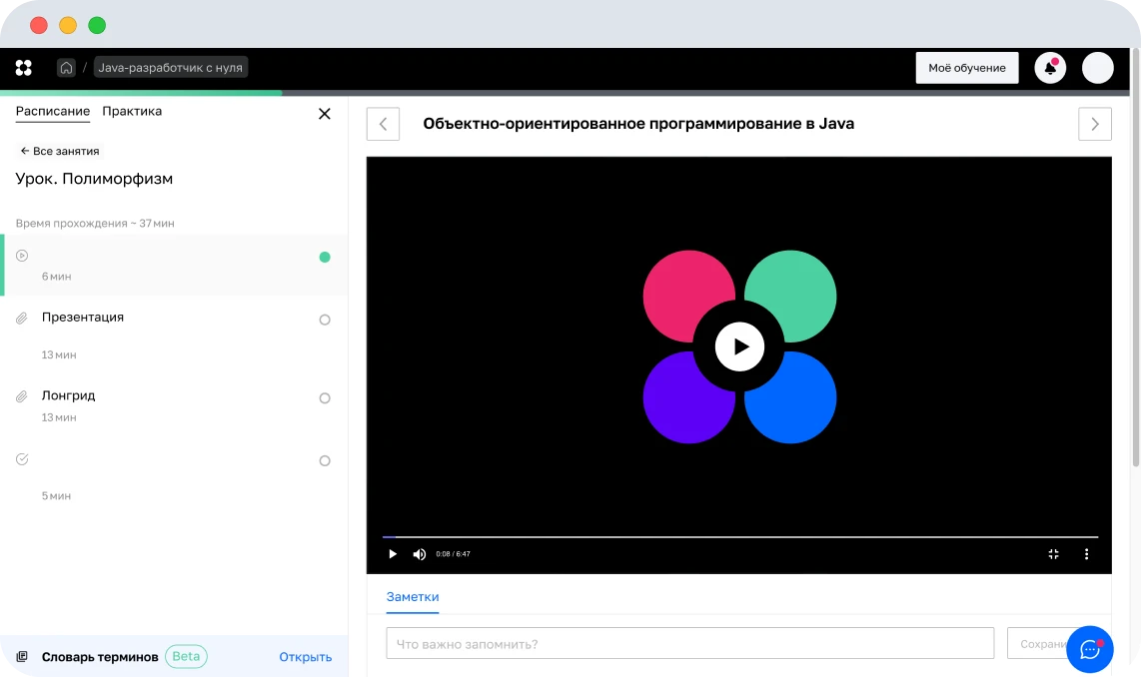
Task: Select the Заметки tab
Action: [x=413, y=597]
